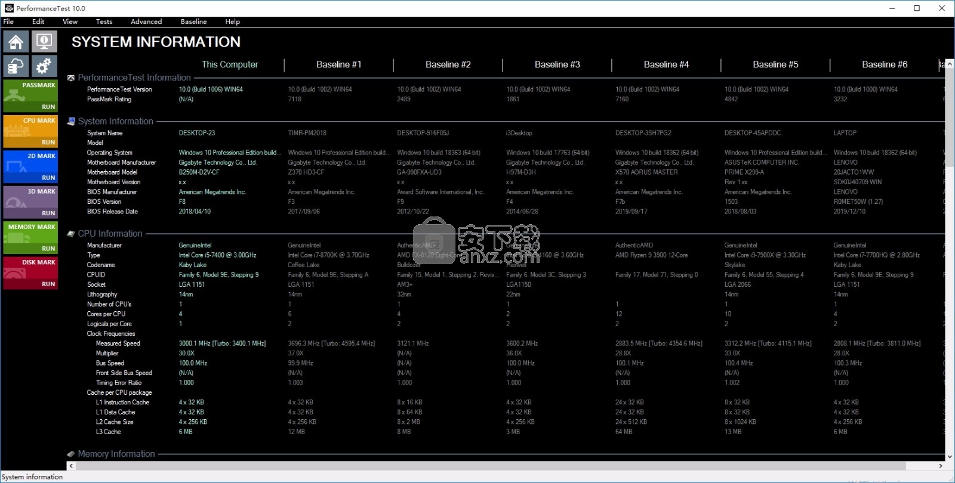Click the CPU Information section heading
Screen dimensions: 955x483
(x=110, y=234)
